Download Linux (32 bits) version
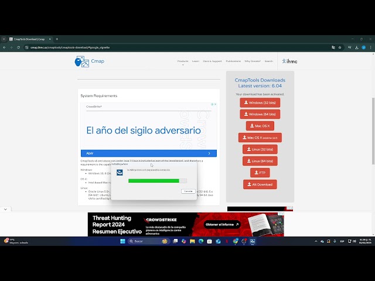This screenshot has width=375, height=281. [260, 149]
